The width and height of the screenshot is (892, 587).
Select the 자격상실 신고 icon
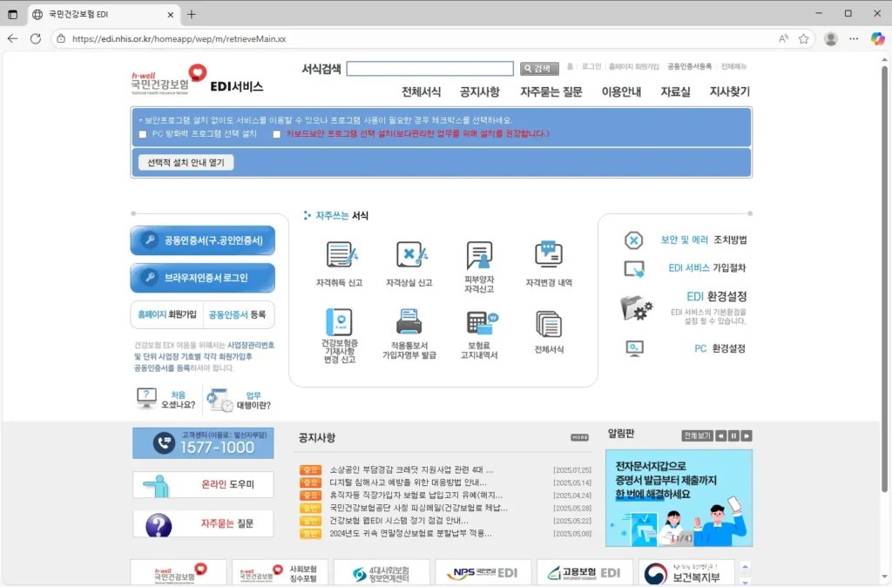tap(409, 255)
